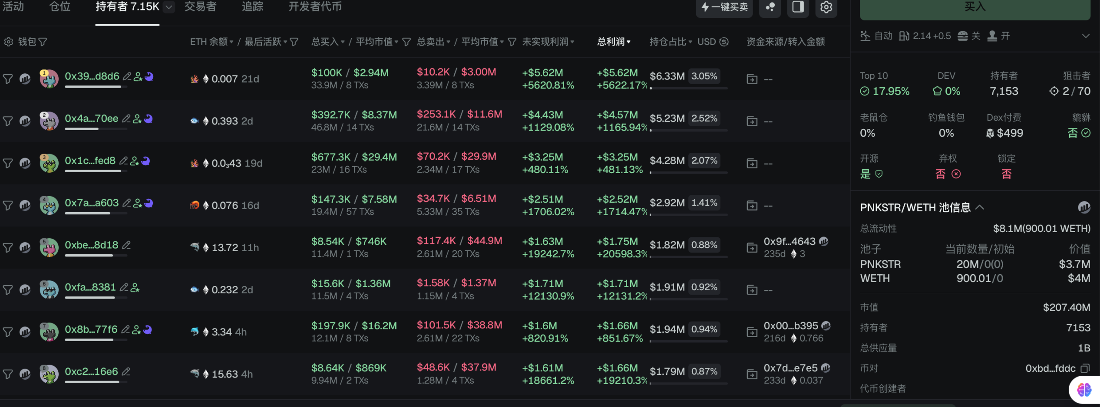
Task: Open the bubble map view icon
Action: tap(770, 7)
